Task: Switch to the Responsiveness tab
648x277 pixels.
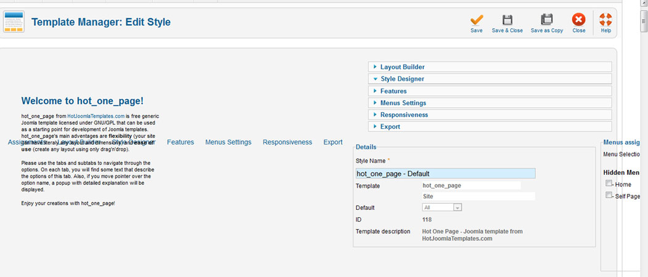Action: pyautogui.click(x=287, y=142)
